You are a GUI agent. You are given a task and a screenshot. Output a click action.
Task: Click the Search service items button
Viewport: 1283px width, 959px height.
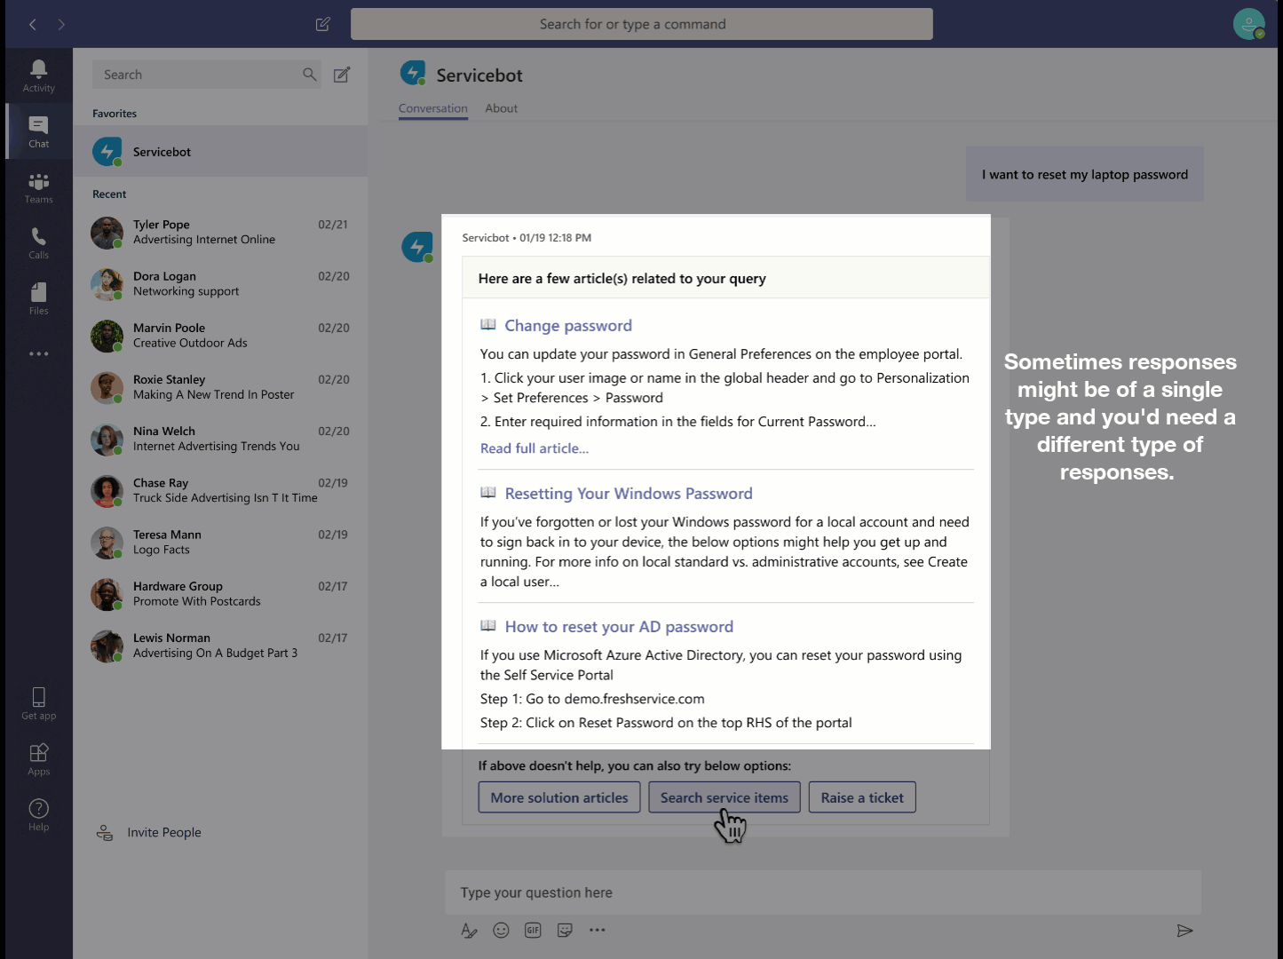tap(725, 797)
